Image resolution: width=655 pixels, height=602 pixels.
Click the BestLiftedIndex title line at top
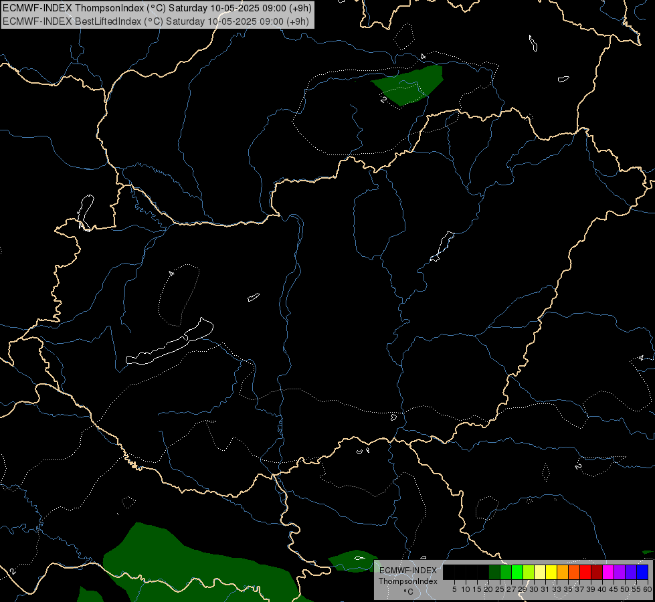point(156,21)
